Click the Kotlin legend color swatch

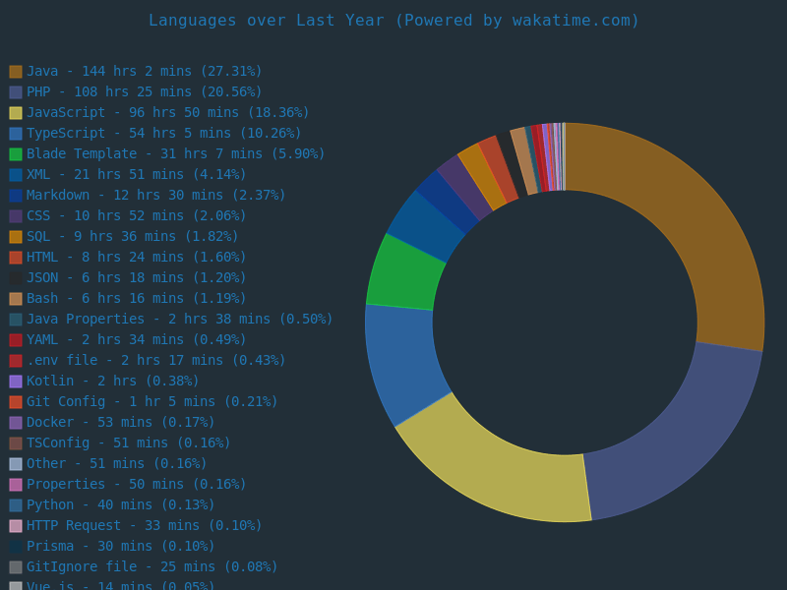[16, 382]
